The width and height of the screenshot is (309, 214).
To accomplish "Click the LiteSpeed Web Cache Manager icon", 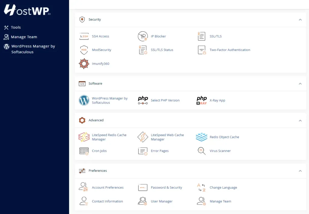I will [x=143, y=137].
